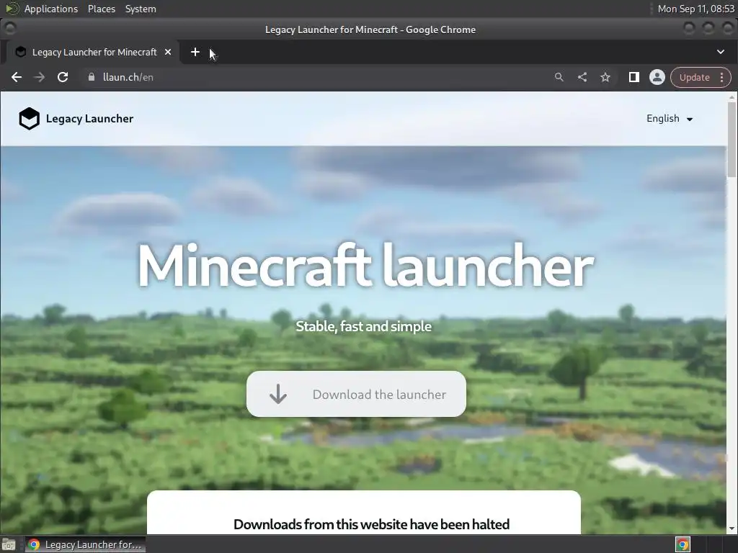Image resolution: width=738 pixels, height=553 pixels.
Task: Reload the page with refresh icon
Action: point(63,77)
